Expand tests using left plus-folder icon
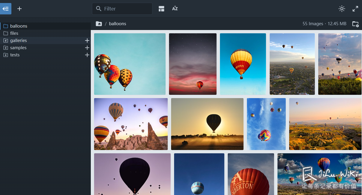This screenshot has width=362, height=195. [x=5, y=55]
